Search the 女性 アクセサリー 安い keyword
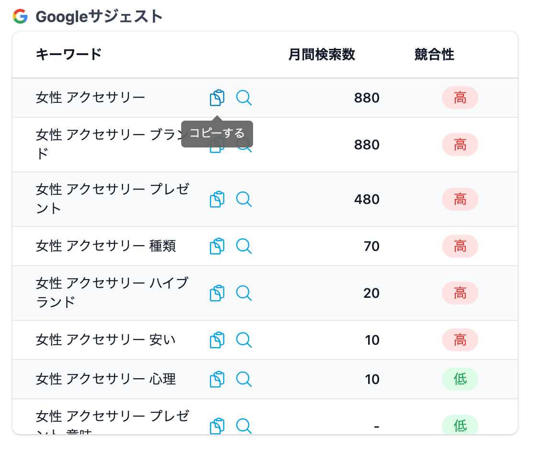This screenshot has width=533, height=451. click(244, 340)
